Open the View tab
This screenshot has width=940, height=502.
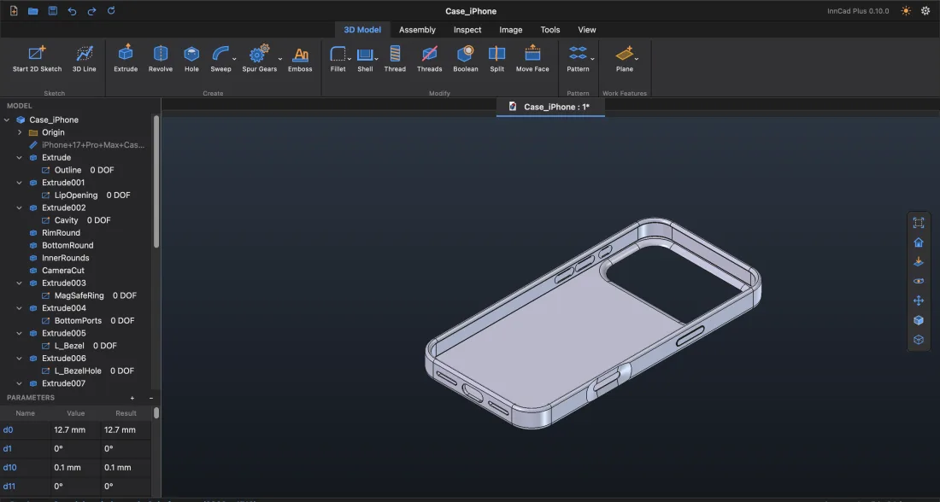pos(587,29)
